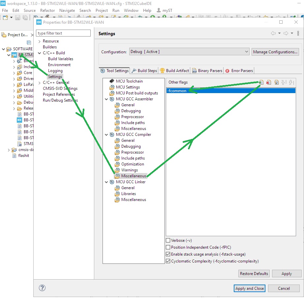The height and width of the screenshot is (300, 304).
Task: Collapse the SOFTWARE folder in Project Explorer
Action: pyautogui.click(x=4, y=49)
